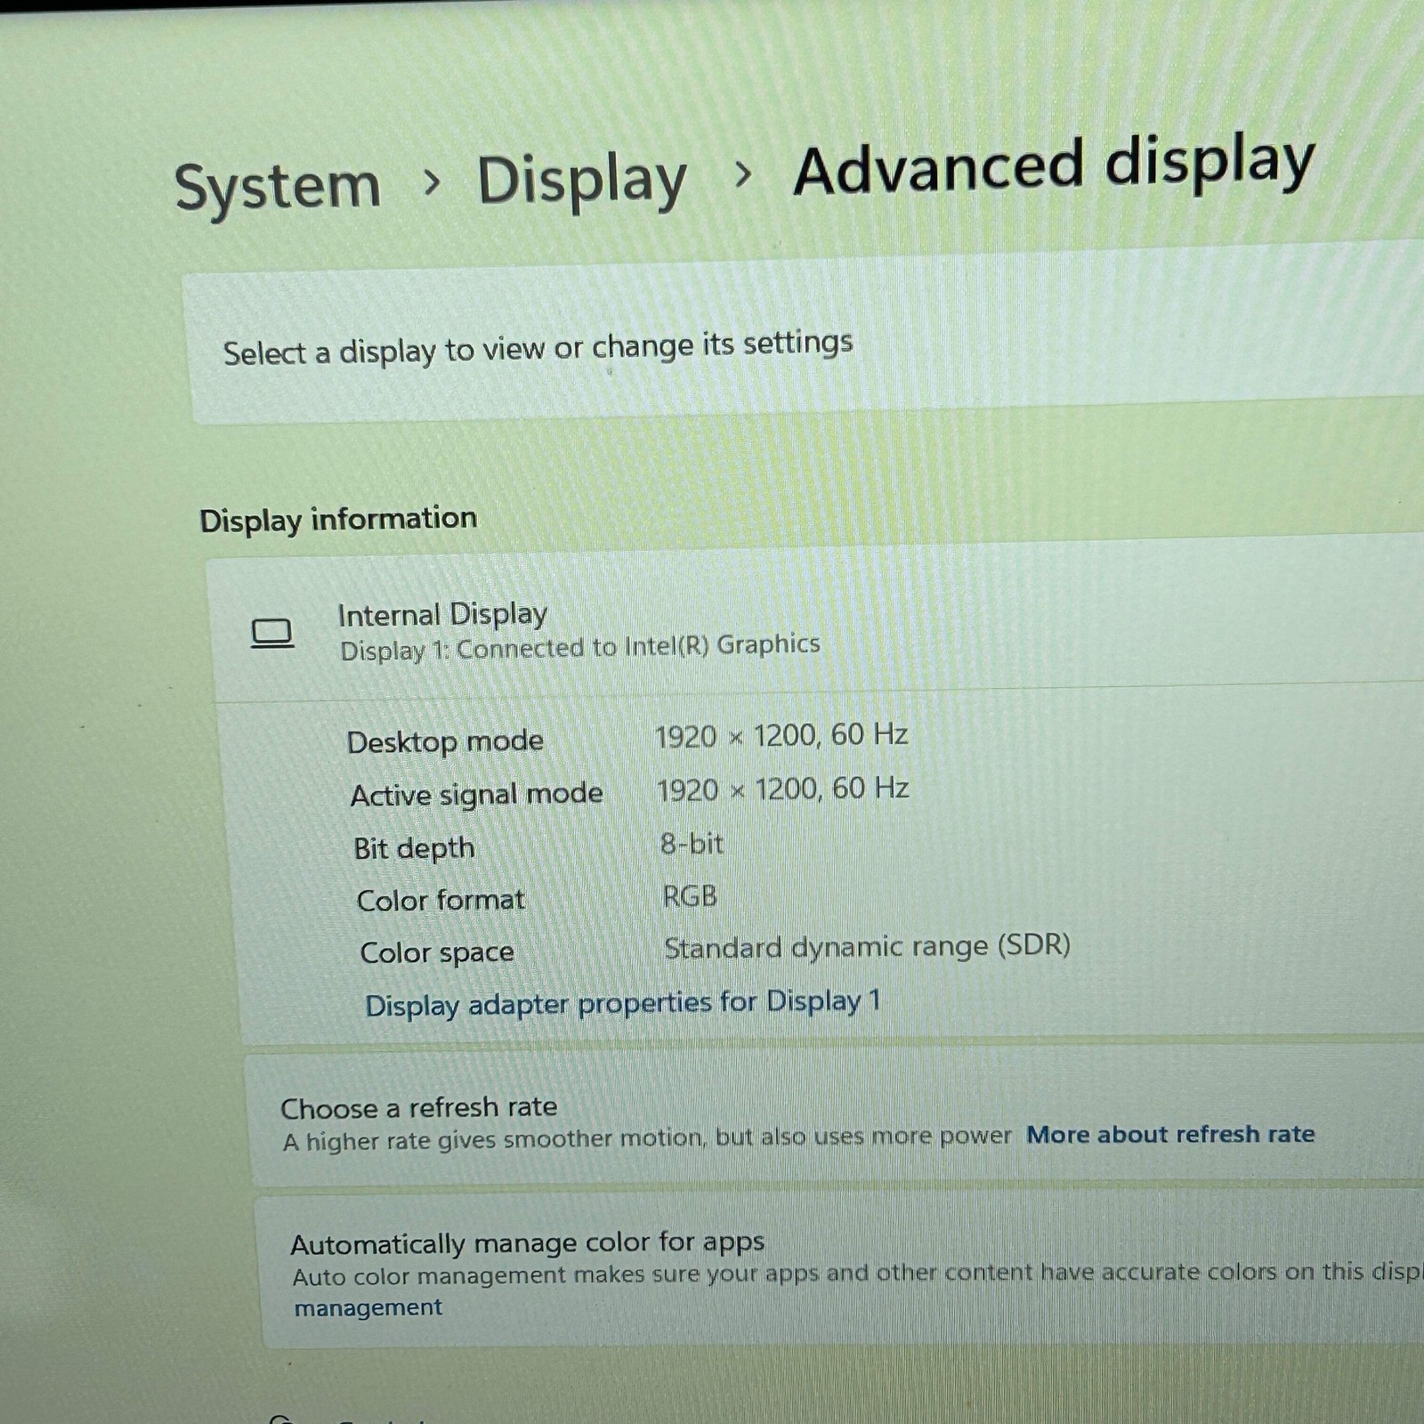This screenshot has width=1424, height=1424.
Task: Click chevron between Display and Advanced display
Action: click(x=742, y=174)
